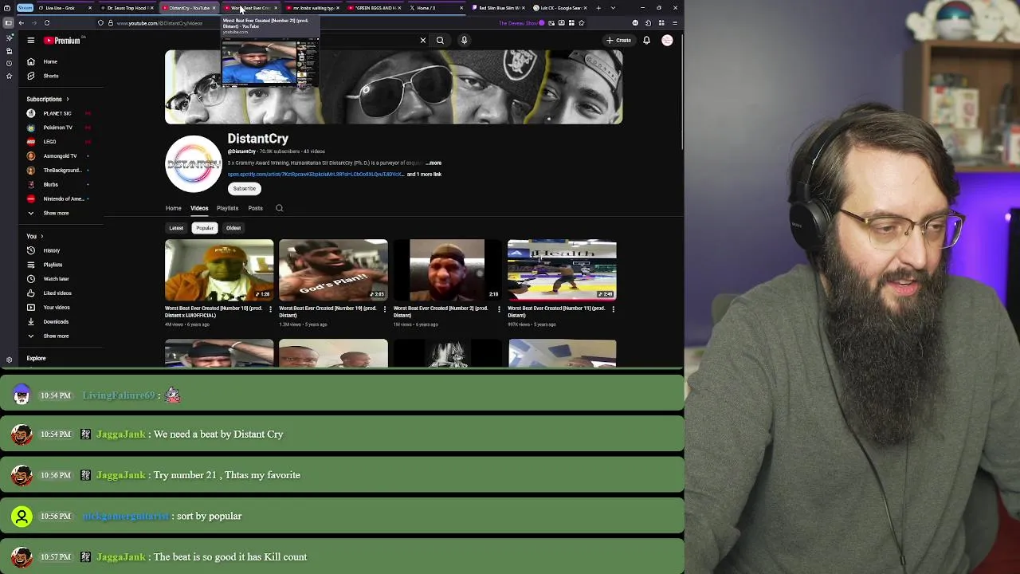
Task: Clear the search box with the X
Action: (423, 40)
